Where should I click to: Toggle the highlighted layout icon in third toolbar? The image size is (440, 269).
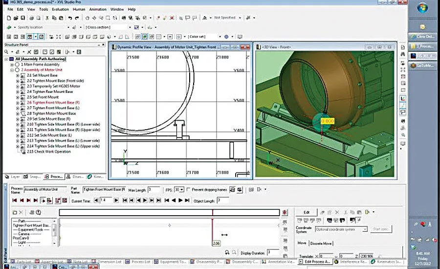click(x=29, y=37)
